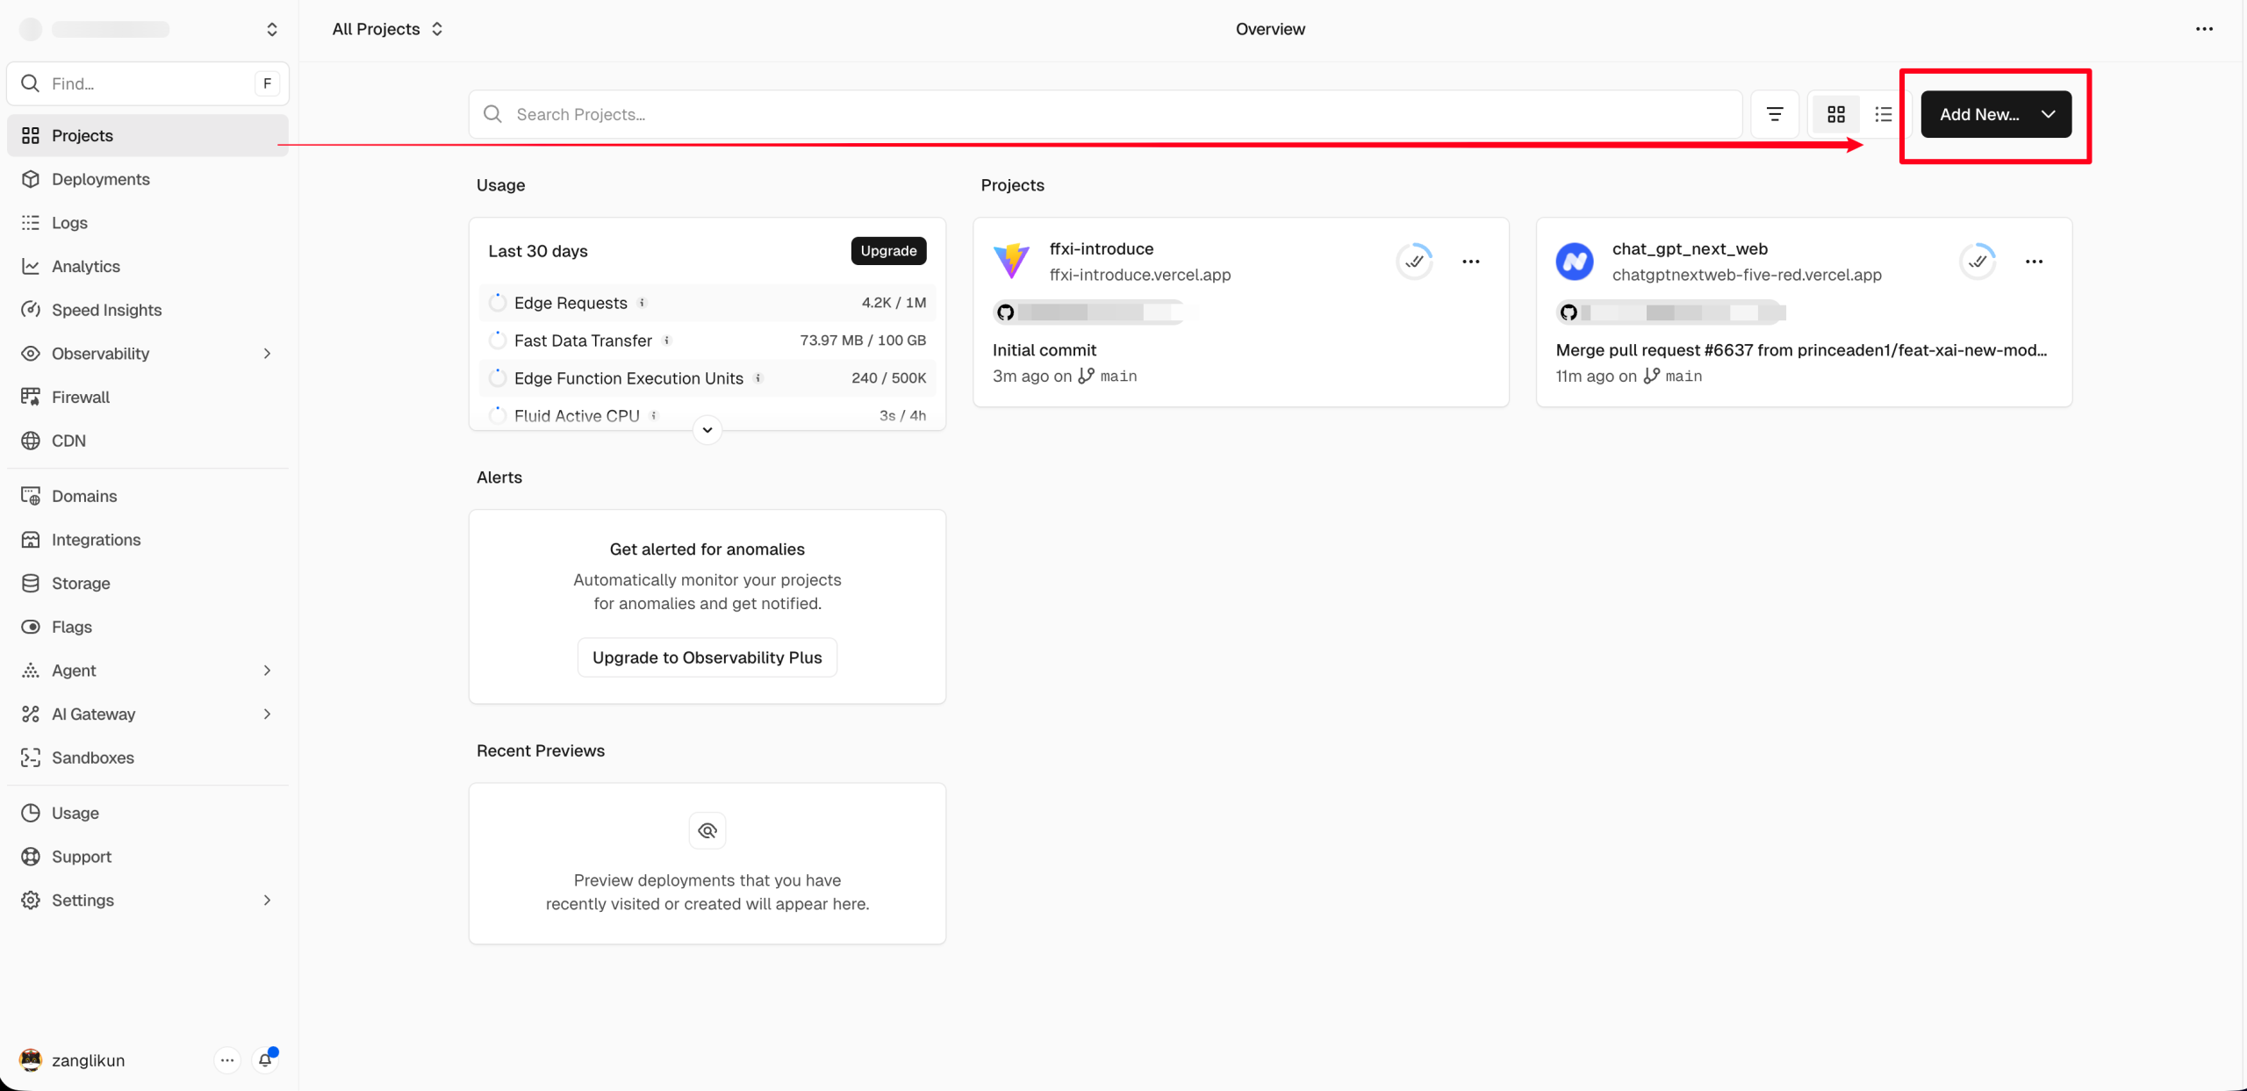Click the filter icon beside project search
This screenshot has width=2247, height=1091.
pyautogui.click(x=1774, y=114)
